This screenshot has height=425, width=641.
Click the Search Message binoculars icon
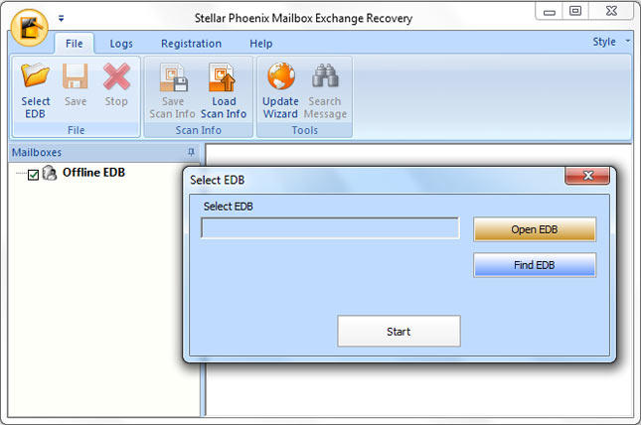325,75
